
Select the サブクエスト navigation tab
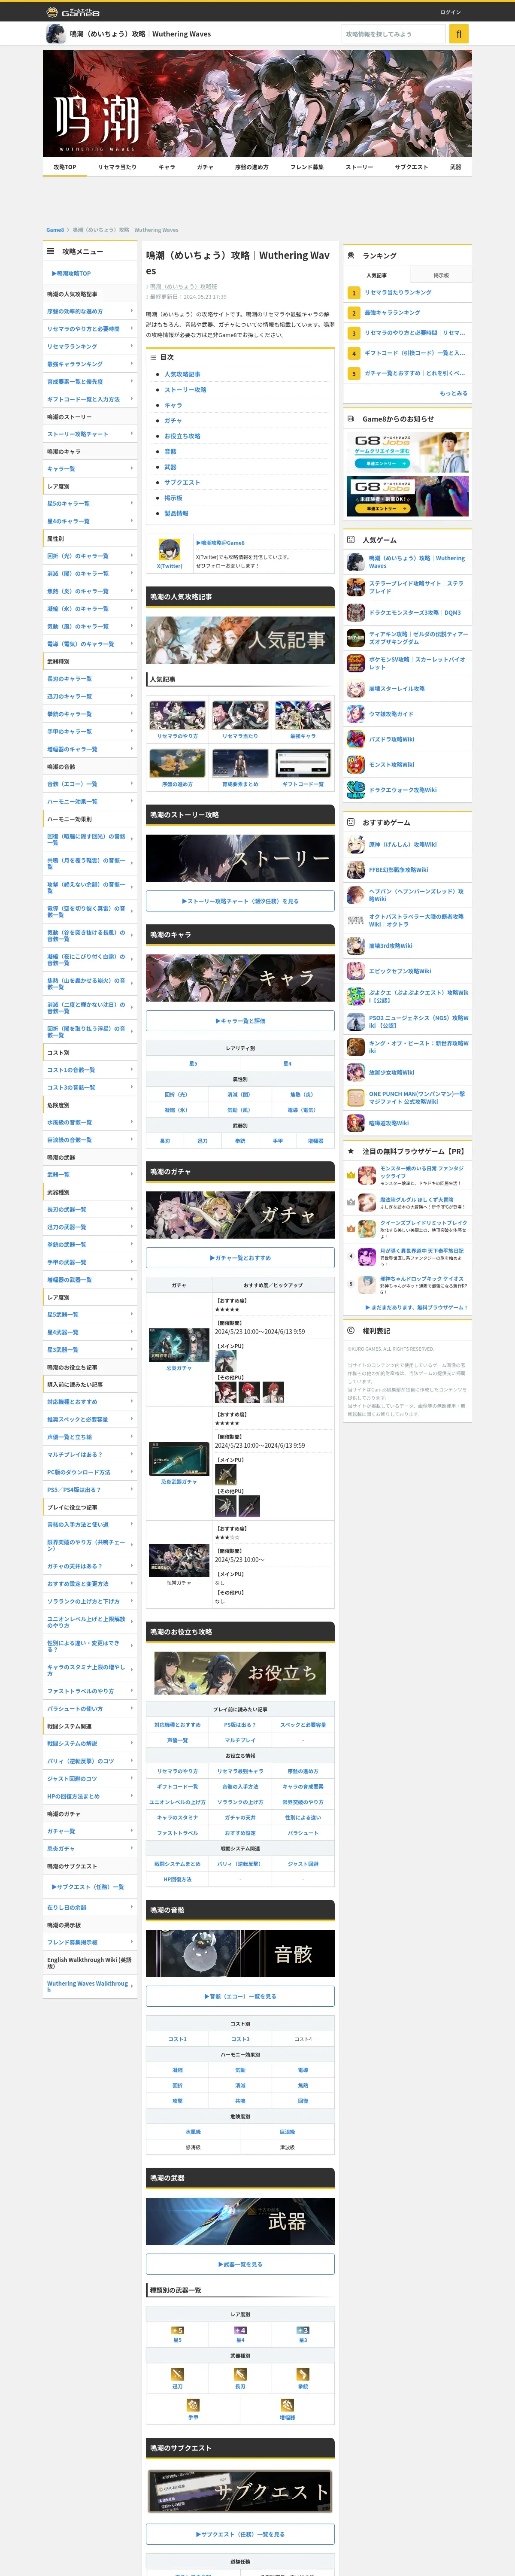coord(411,167)
